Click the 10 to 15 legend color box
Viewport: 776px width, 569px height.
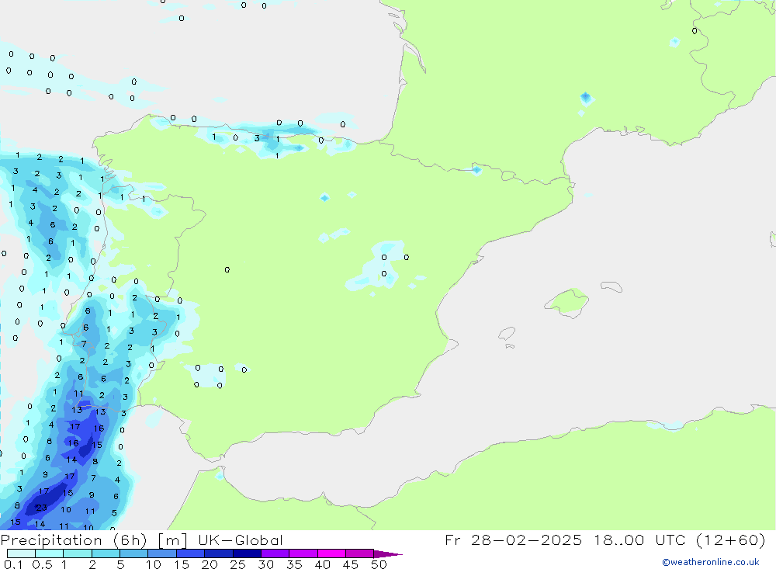pos(162,553)
